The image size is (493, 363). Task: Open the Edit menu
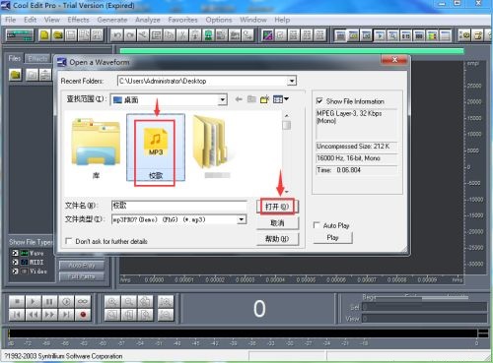click(x=30, y=20)
